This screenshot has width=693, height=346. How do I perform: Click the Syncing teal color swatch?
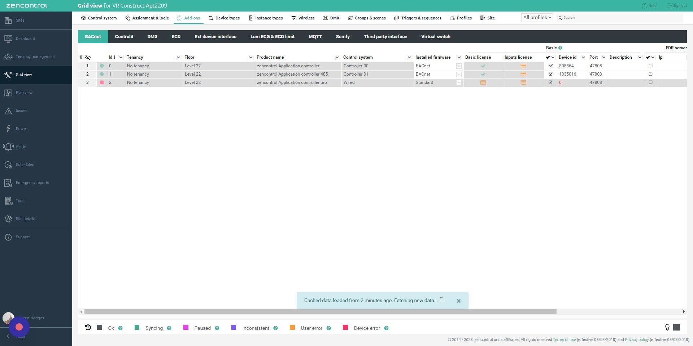137,327
